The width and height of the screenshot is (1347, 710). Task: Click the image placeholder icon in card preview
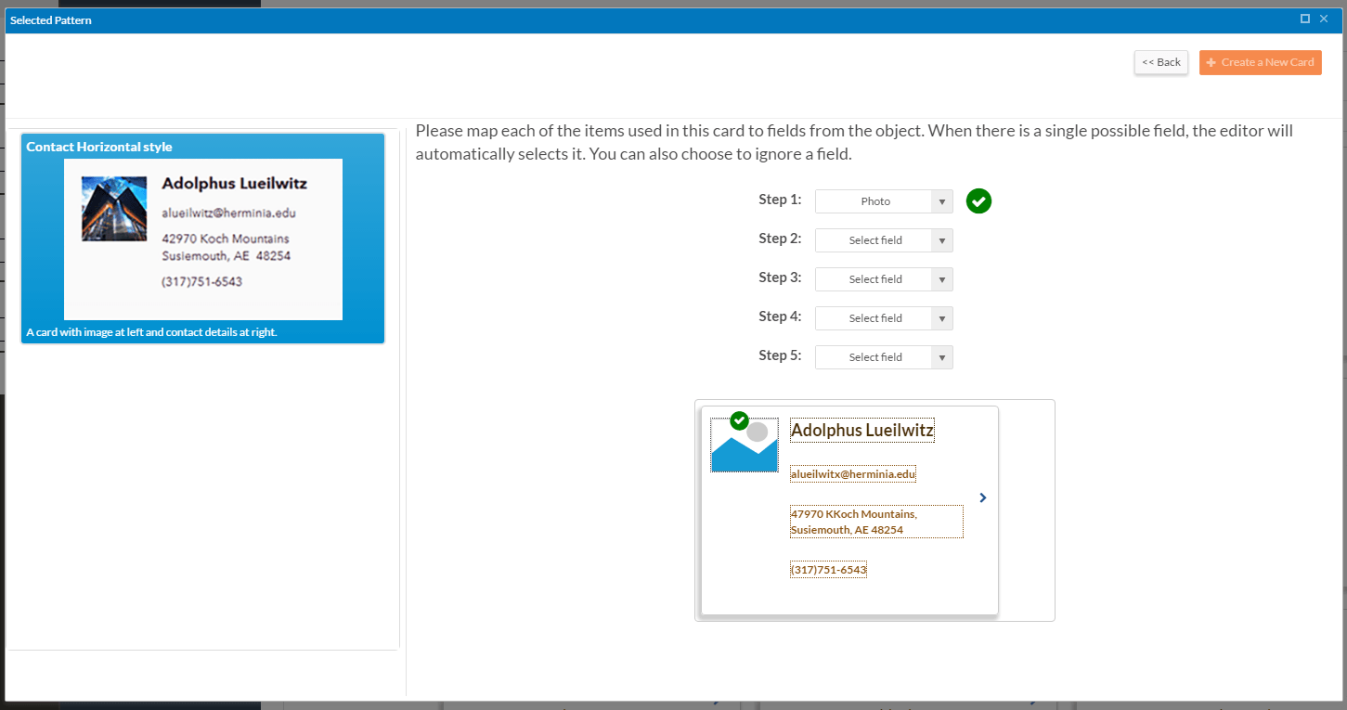click(x=745, y=450)
